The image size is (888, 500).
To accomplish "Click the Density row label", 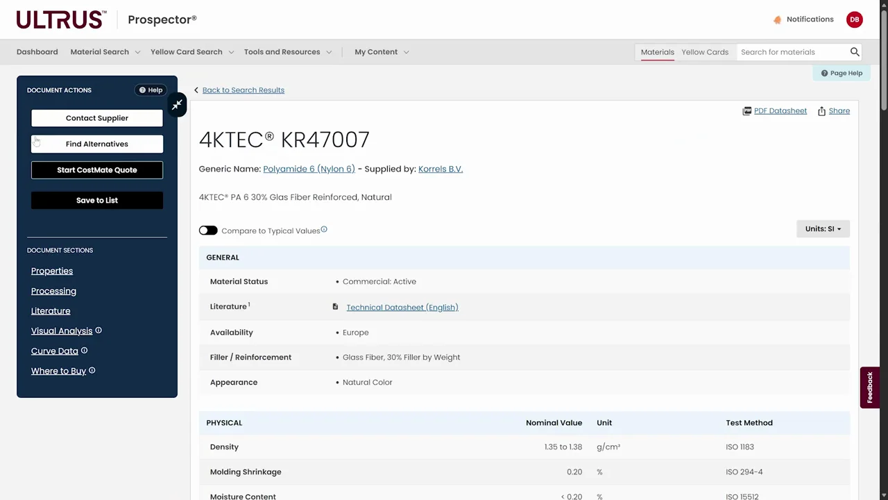I will pos(224,447).
